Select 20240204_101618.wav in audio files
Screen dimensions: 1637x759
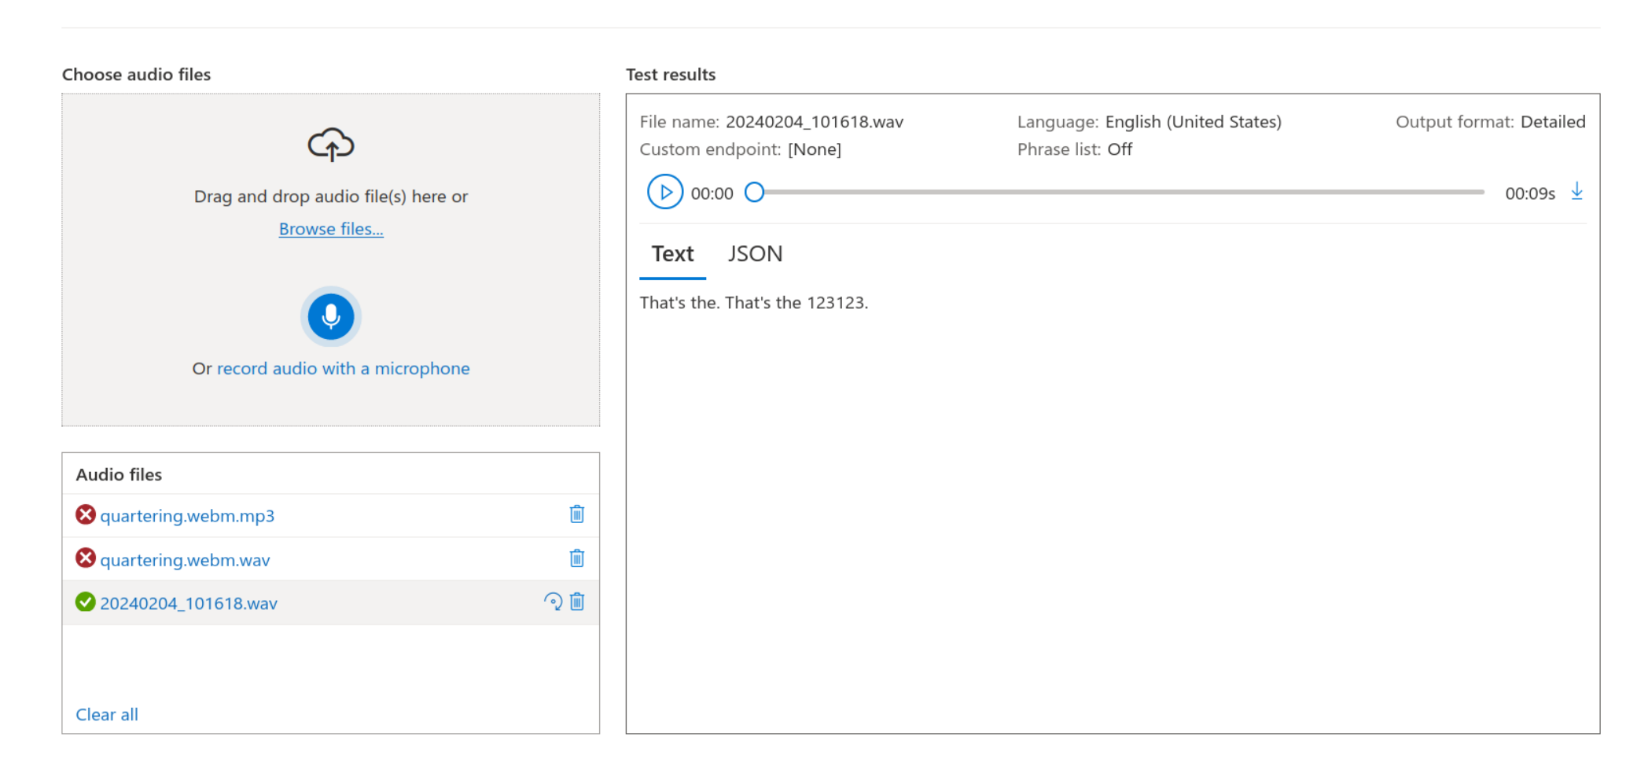pyautogui.click(x=189, y=603)
